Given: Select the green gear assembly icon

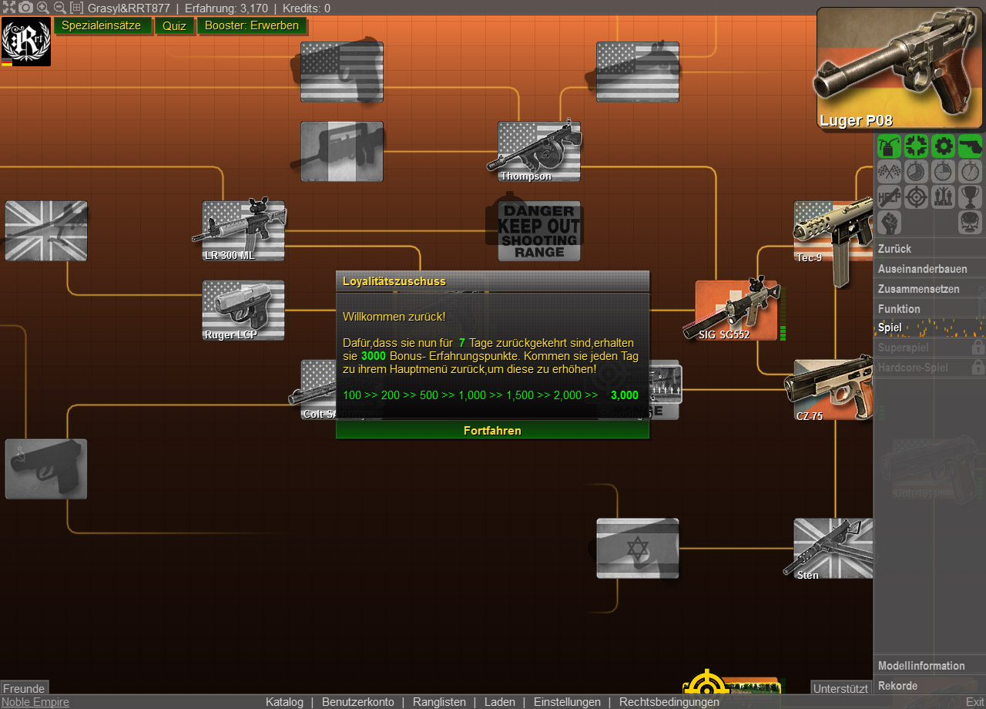Looking at the screenshot, I should click(x=943, y=146).
